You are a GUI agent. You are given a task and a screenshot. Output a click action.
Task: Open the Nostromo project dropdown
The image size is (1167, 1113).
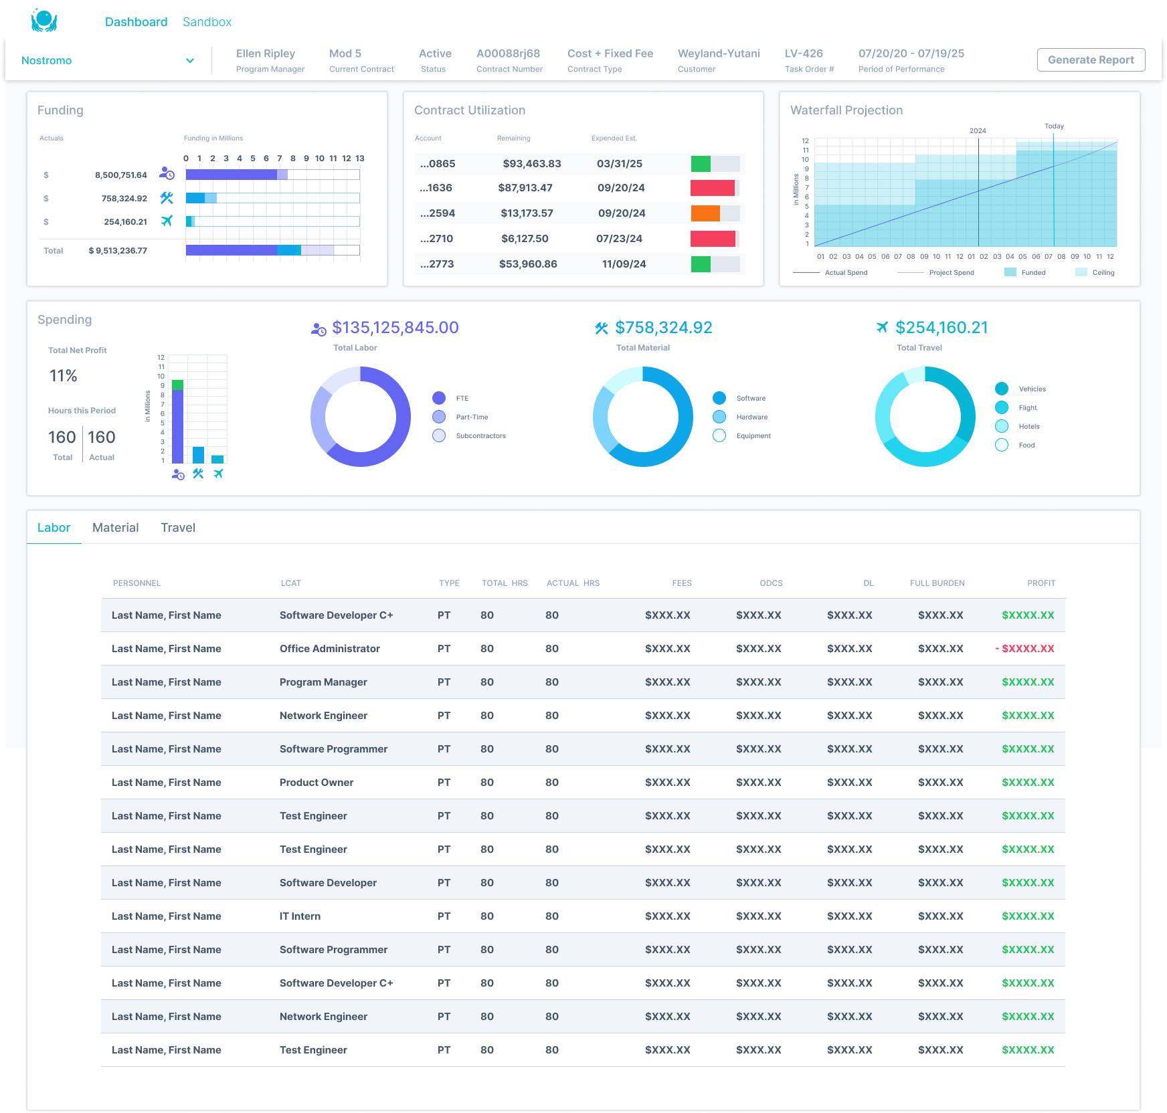pos(108,60)
